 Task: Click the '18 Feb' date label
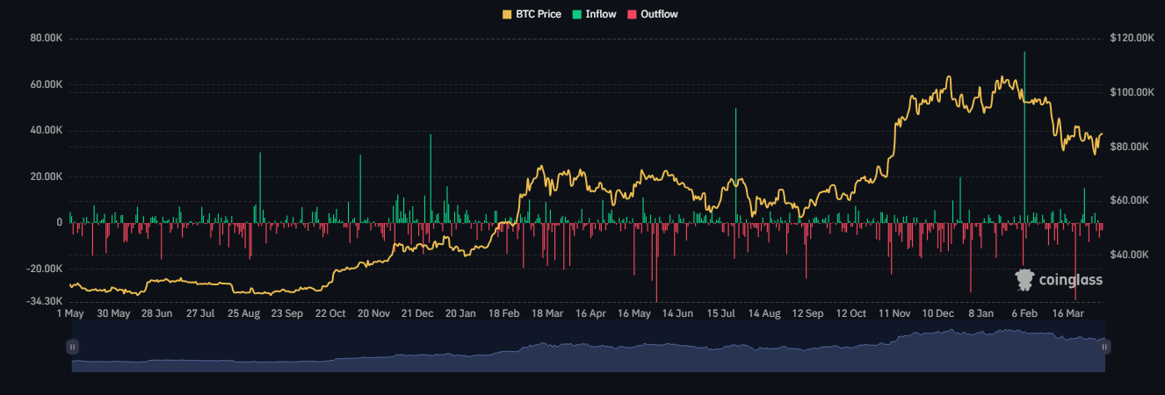click(504, 313)
